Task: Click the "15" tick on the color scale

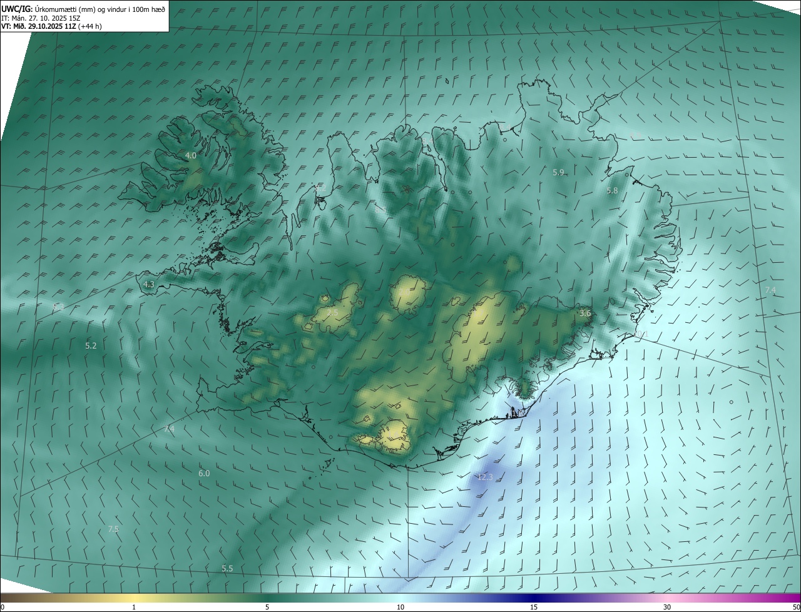Action: pos(534,607)
